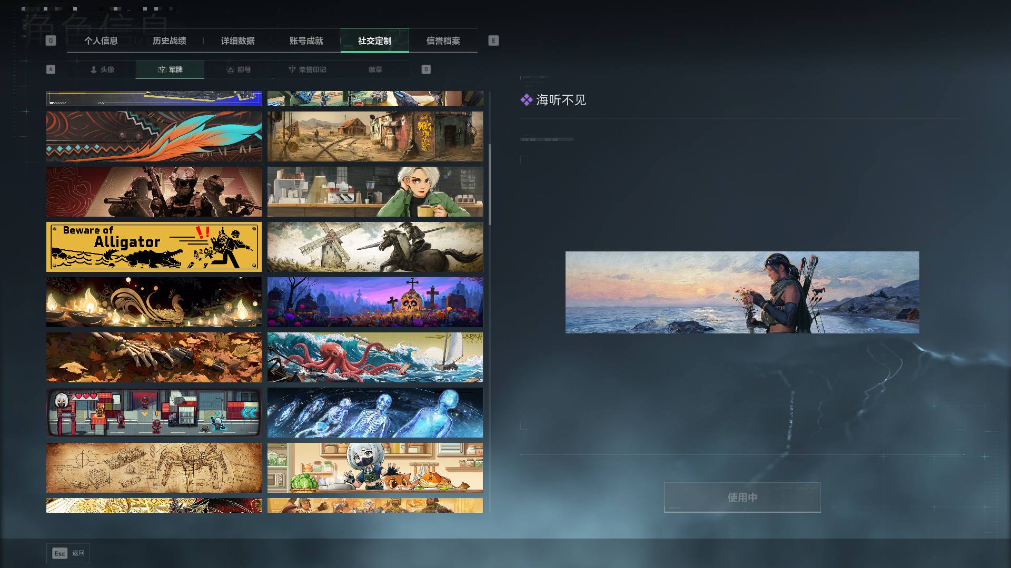Select the 社交定制 tab

click(x=375, y=40)
